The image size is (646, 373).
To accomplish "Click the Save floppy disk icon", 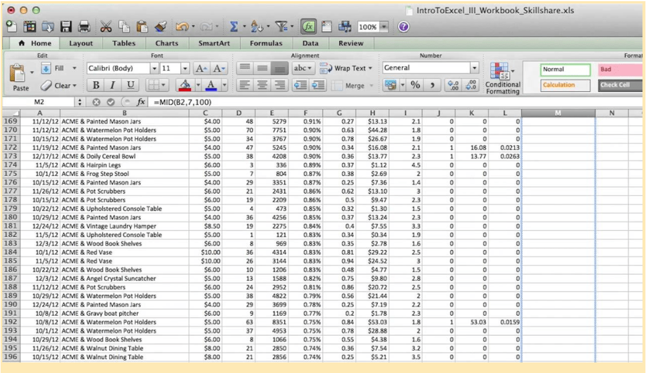I will (66, 27).
